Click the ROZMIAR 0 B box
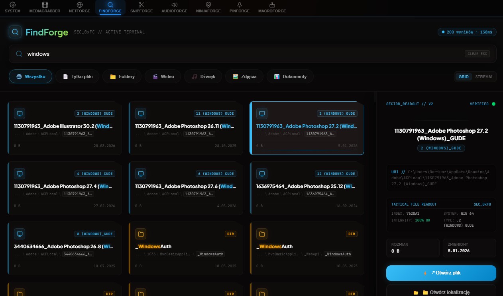This screenshot has width=503, height=296. [413, 248]
